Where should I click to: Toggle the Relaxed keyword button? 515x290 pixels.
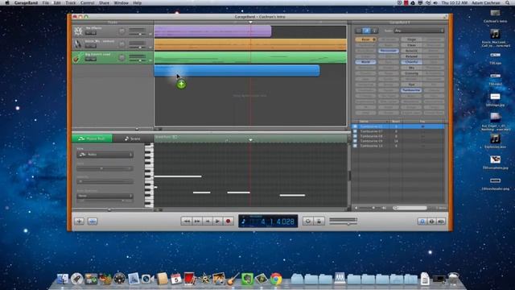(411, 56)
